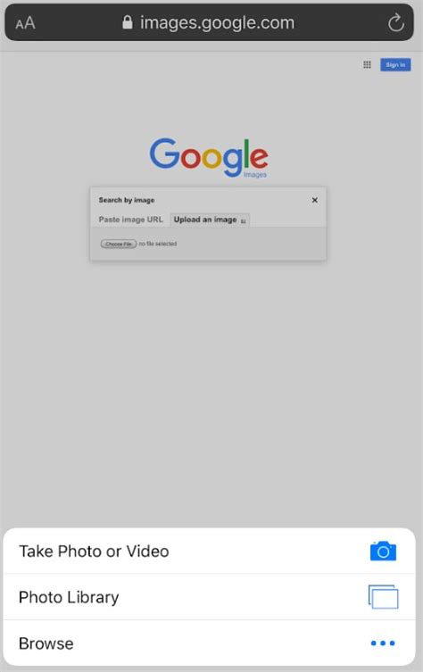This screenshot has width=423, height=672.
Task: Click the 'no file selected' text
Action: (158, 244)
